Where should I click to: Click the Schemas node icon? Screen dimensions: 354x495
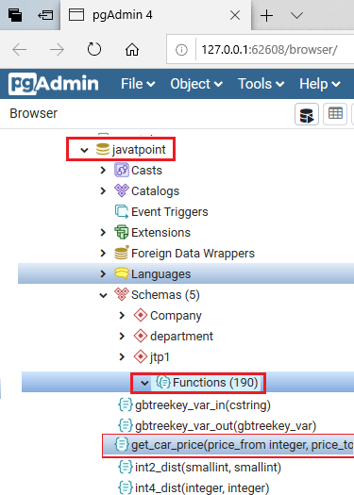pos(122,294)
